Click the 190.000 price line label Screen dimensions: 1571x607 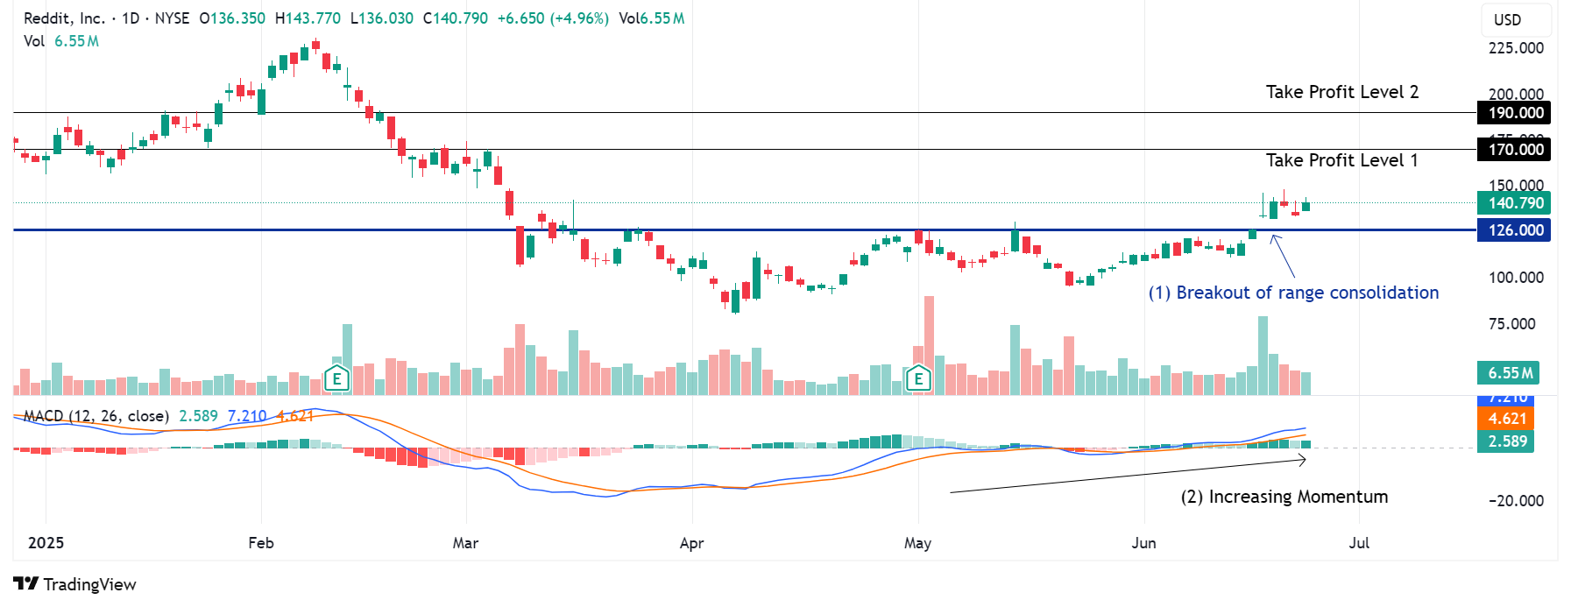[1514, 113]
